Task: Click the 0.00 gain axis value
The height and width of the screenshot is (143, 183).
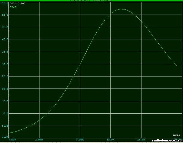Action: [5, 137]
